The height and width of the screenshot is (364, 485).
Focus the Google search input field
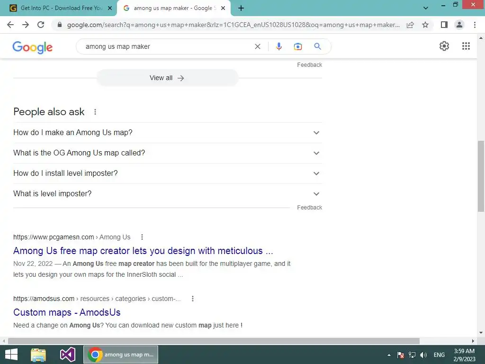(x=167, y=46)
